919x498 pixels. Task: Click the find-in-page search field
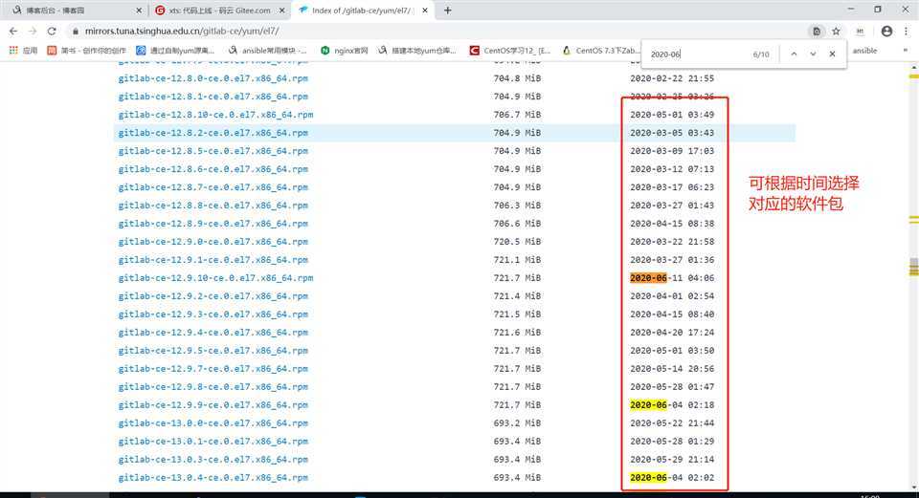tap(698, 54)
